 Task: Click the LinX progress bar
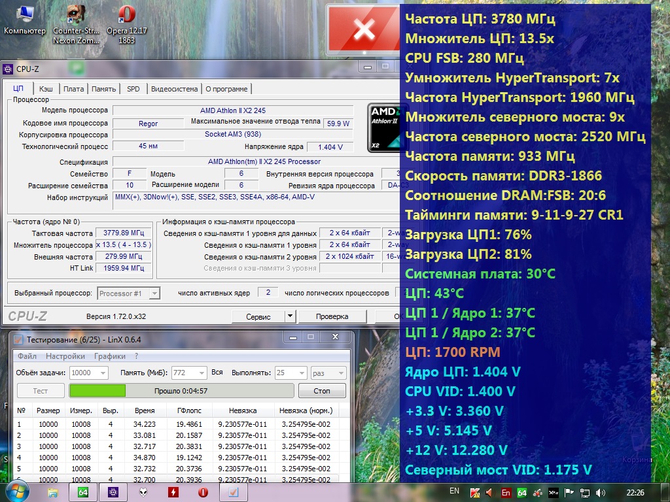click(181, 391)
